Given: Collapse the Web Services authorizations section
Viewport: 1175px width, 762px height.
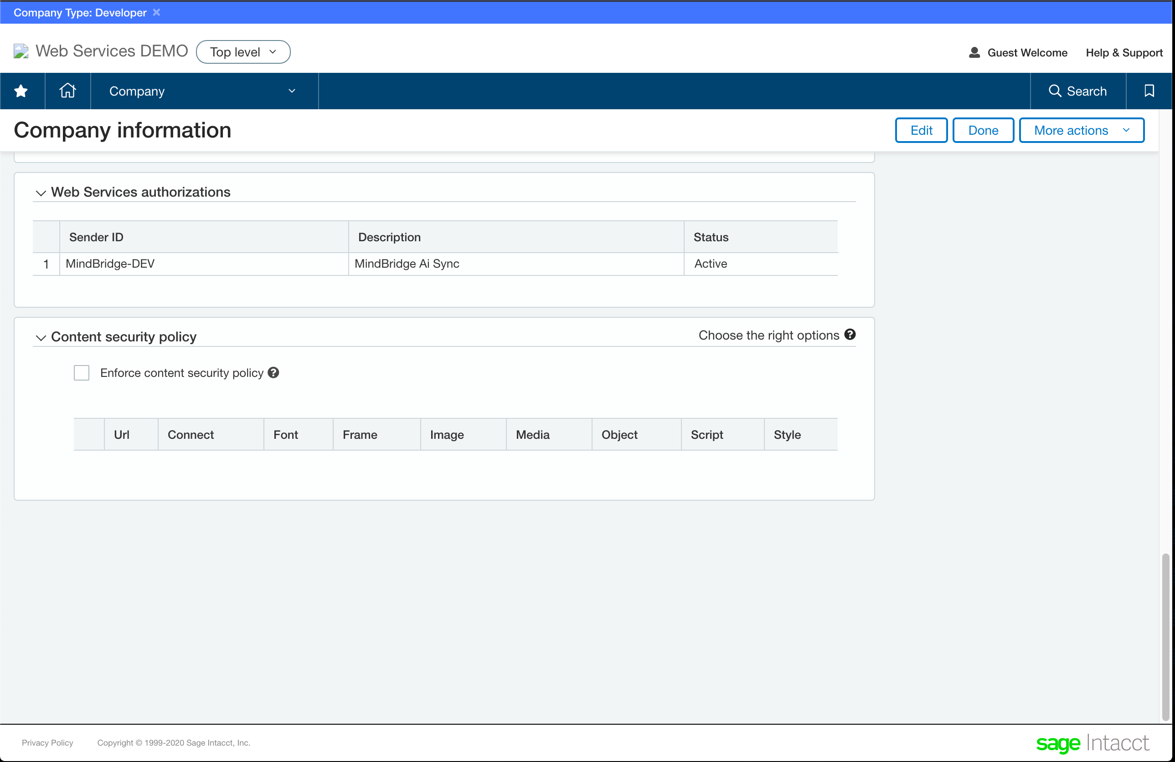Looking at the screenshot, I should [x=41, y=193].
